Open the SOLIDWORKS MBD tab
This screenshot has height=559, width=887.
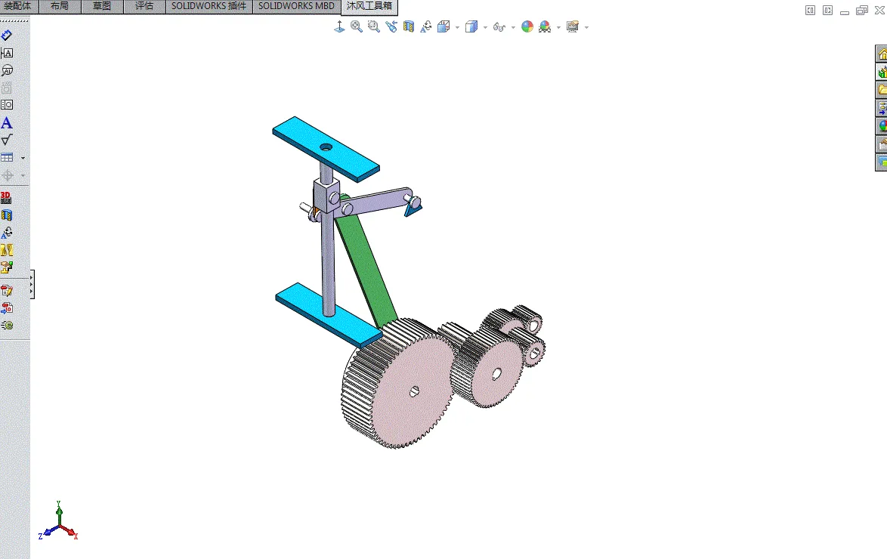(296, 6)
